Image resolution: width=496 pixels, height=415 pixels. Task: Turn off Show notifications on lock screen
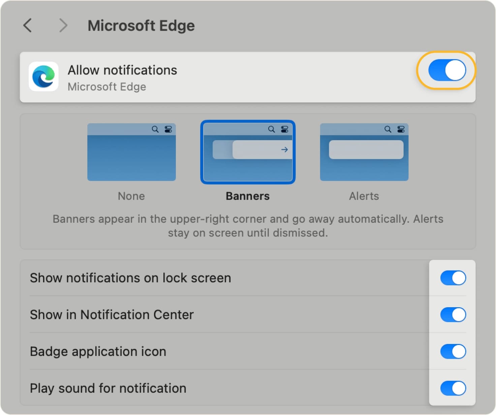[453, 278]
